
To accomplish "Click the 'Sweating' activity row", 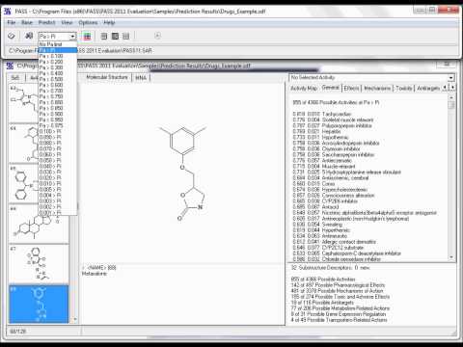I will pos(317,224).
